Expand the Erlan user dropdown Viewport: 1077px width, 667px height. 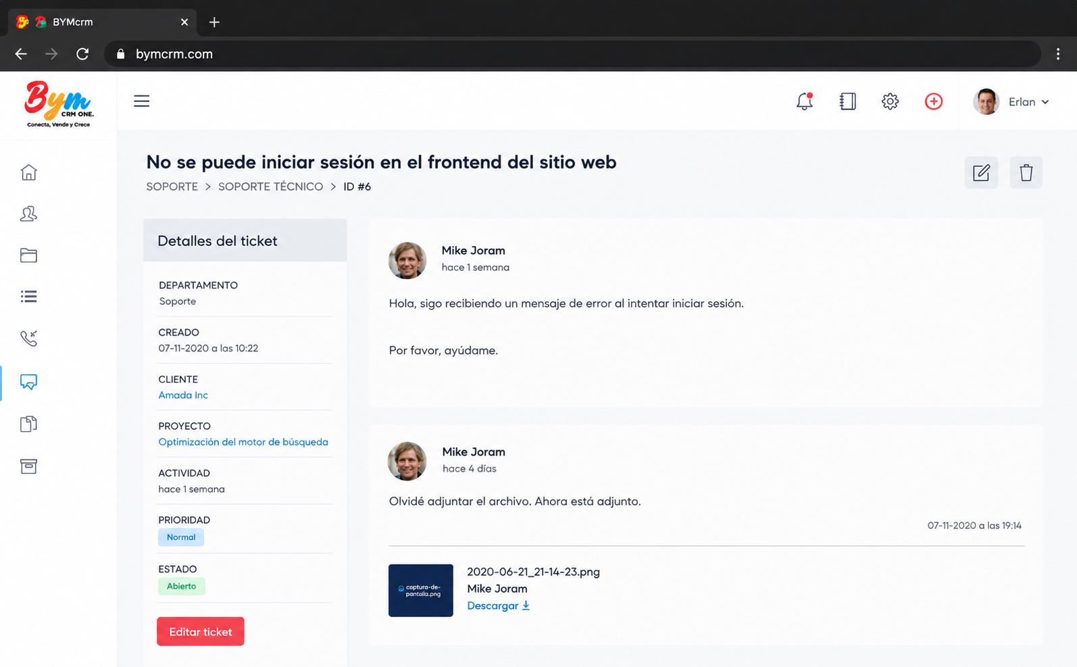(1045, 102)
